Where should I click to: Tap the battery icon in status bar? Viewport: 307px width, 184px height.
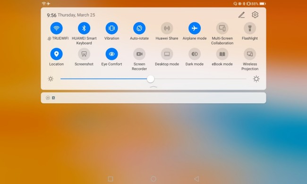263,4
